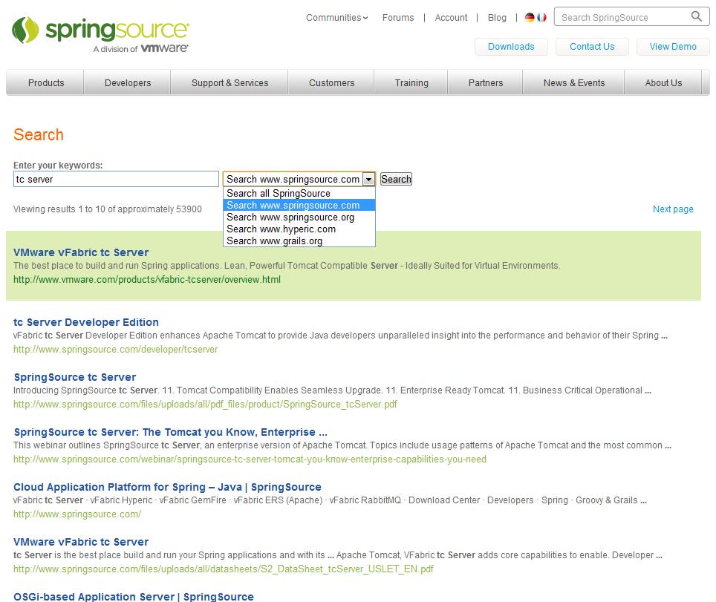
Task: Open lower 'VMware vFabric tc Server' result
Action: [x=81, y=542]
